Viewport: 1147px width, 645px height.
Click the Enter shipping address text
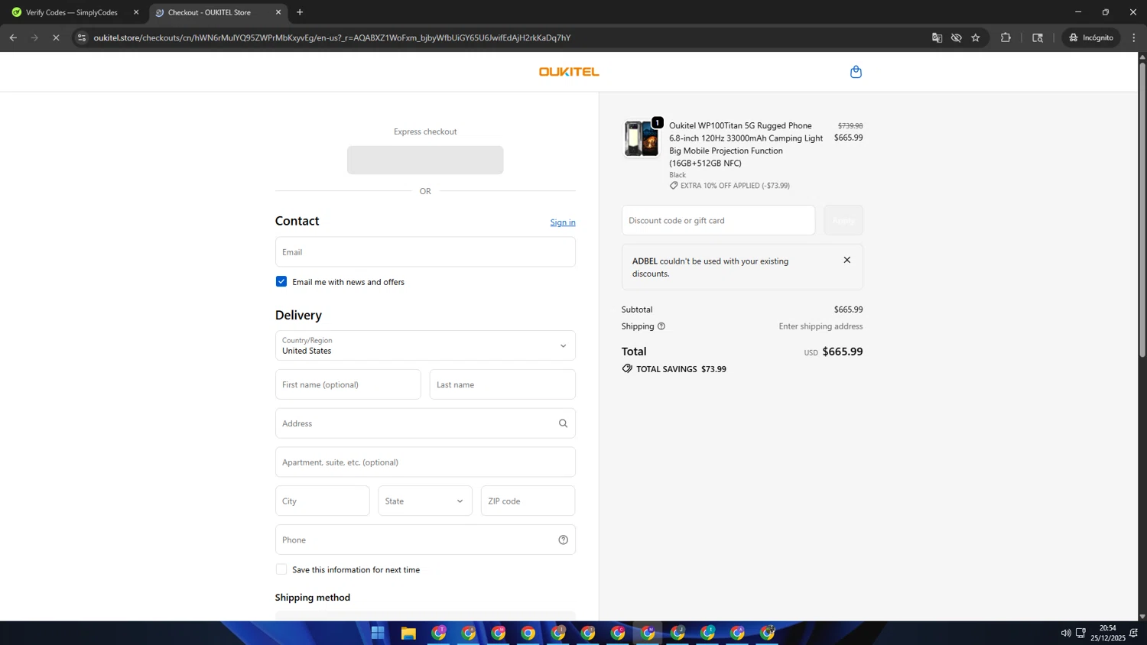coord(820,326)
